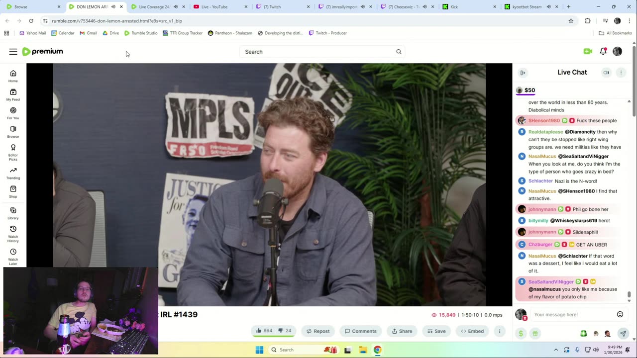Open Browse in the left sidebar
Screen dimensions: 637x358
tap(13, 131)
